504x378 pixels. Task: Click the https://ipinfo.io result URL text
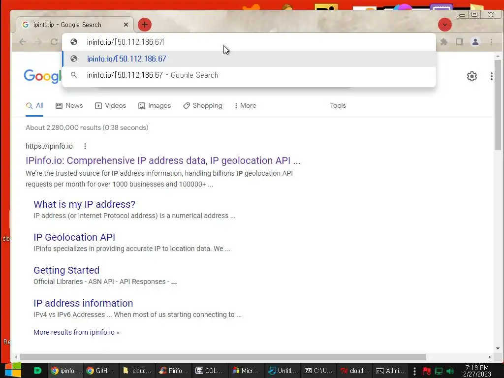49,146
